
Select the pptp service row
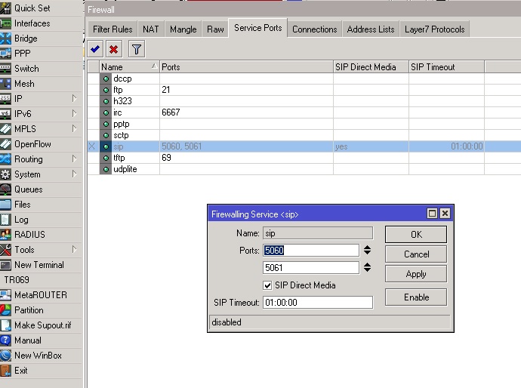(304, 124)
